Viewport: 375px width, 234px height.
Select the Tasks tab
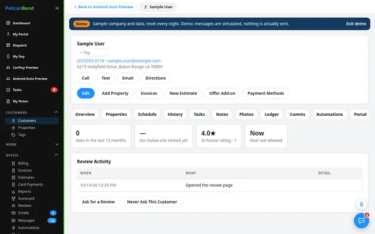point(199,115)
